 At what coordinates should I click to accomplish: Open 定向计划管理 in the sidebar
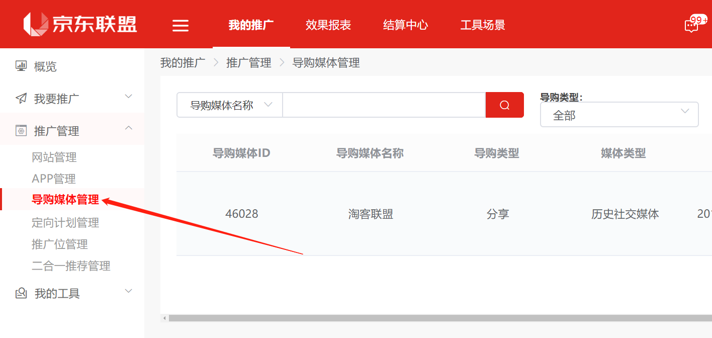click(65, 222)
